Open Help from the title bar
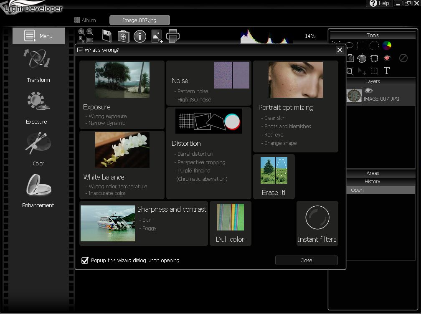Viewport: 421px width, 314px height. 378,3
